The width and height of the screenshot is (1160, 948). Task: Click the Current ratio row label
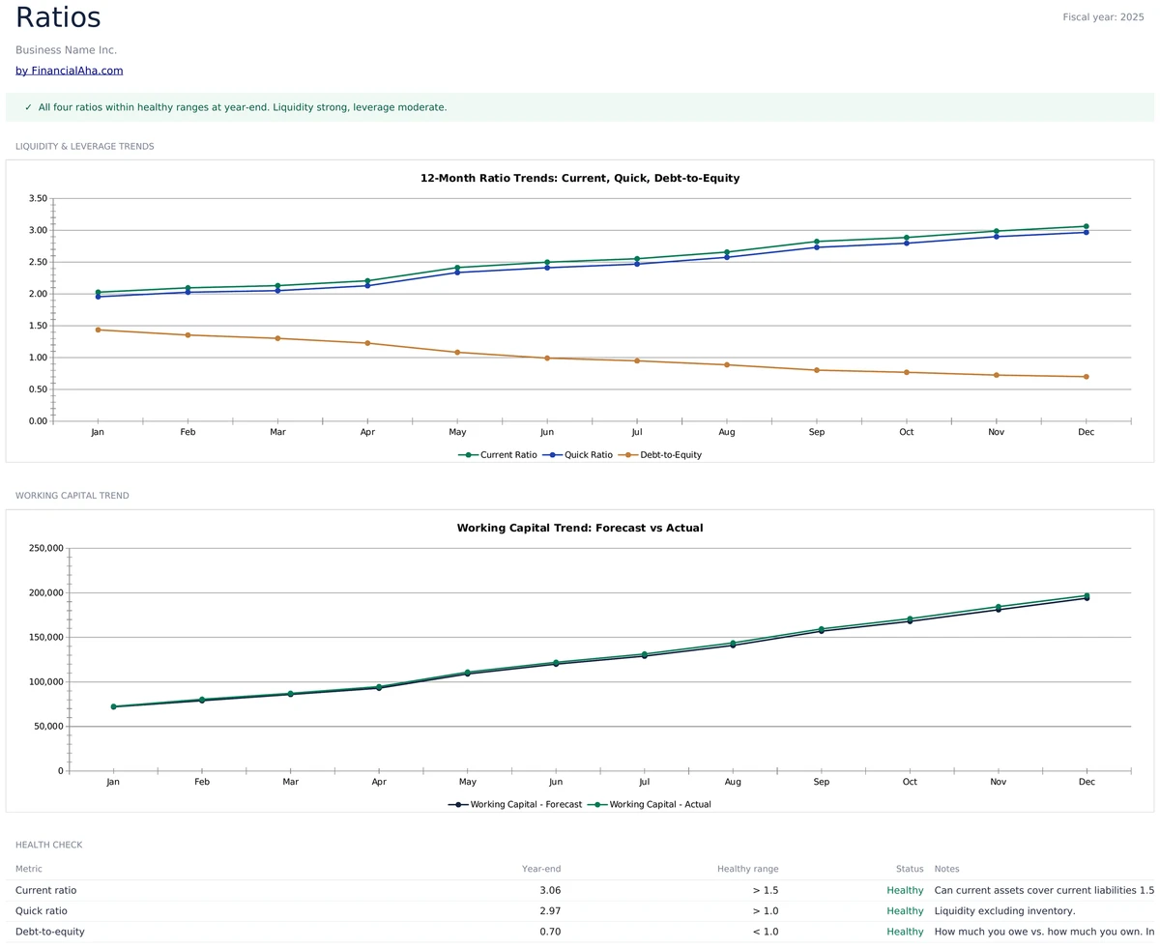45,891
